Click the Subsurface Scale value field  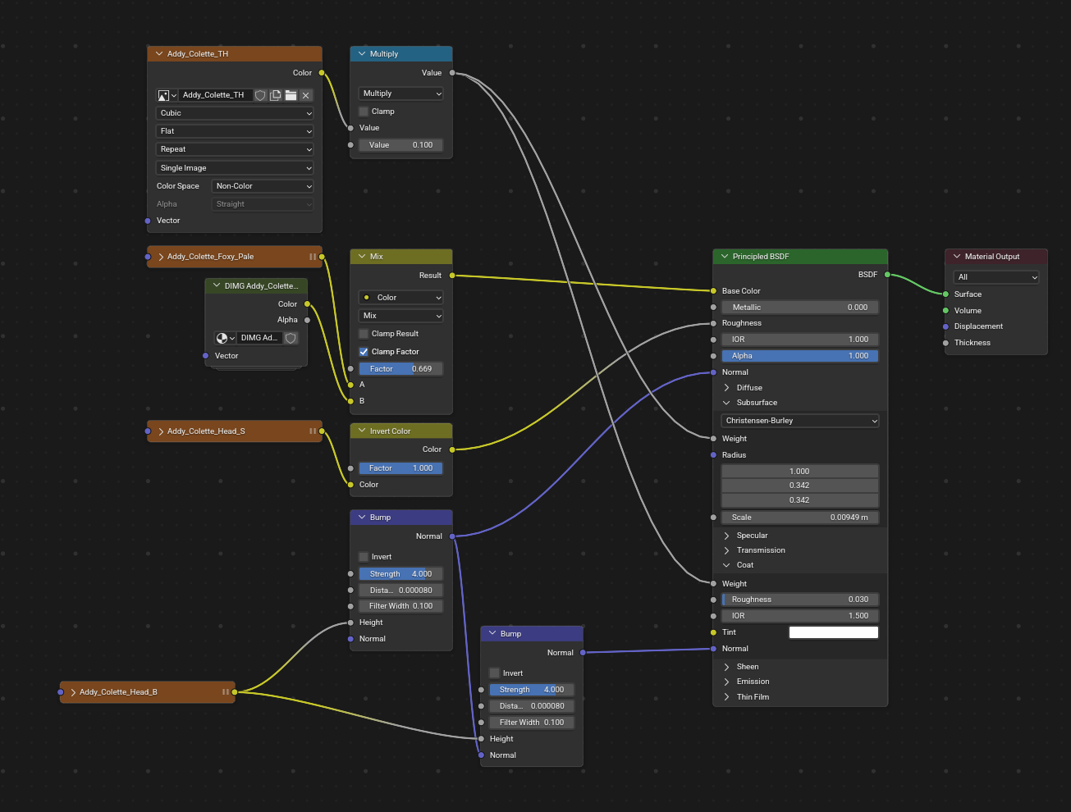tap(800, 518)
